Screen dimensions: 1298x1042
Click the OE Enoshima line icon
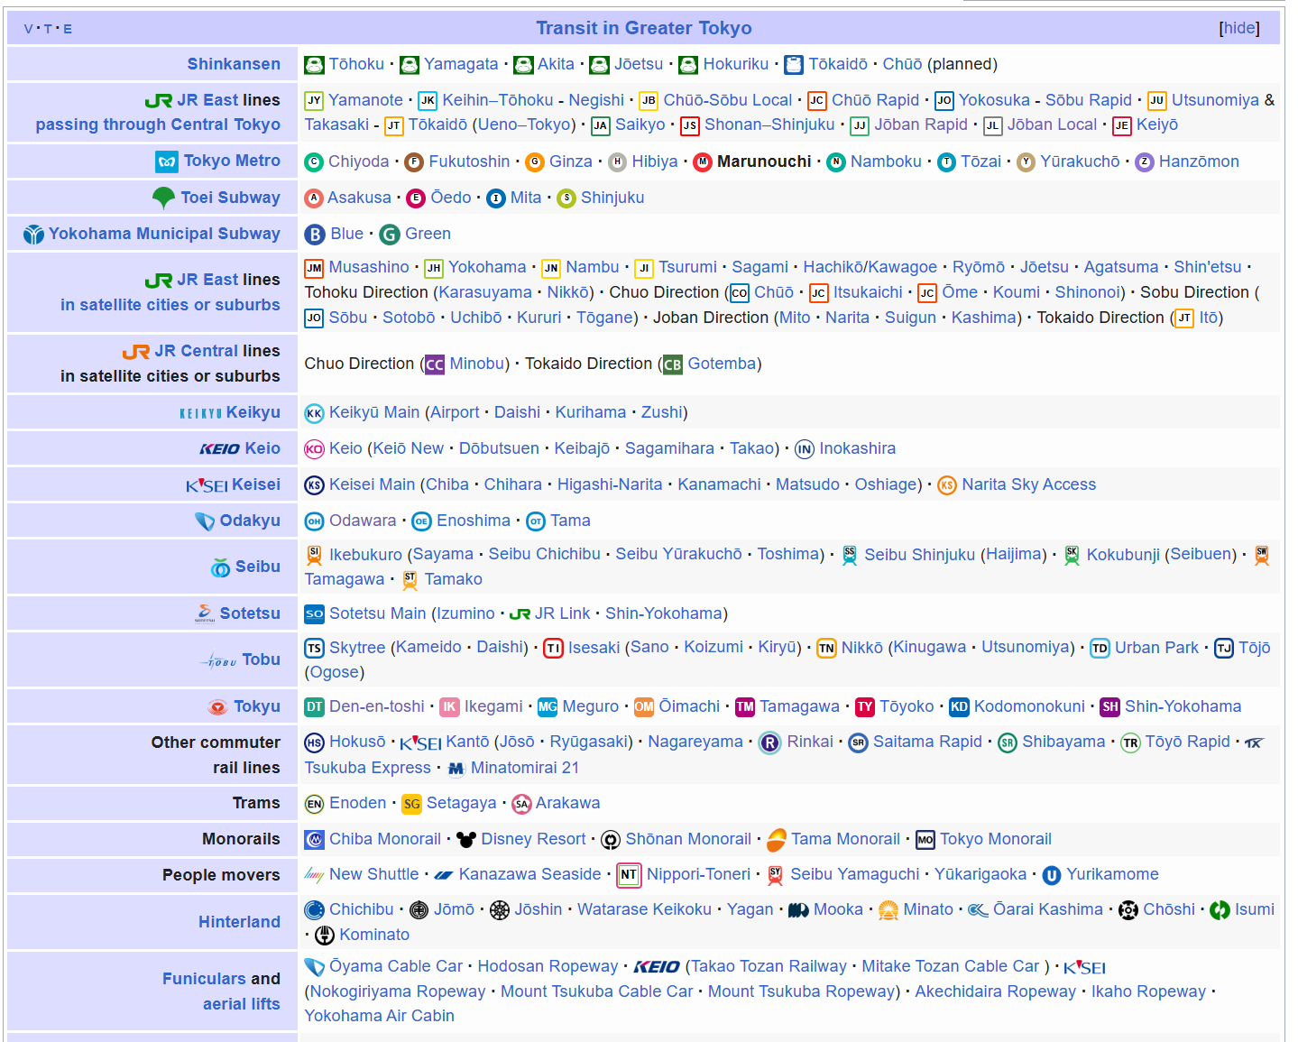421,521
